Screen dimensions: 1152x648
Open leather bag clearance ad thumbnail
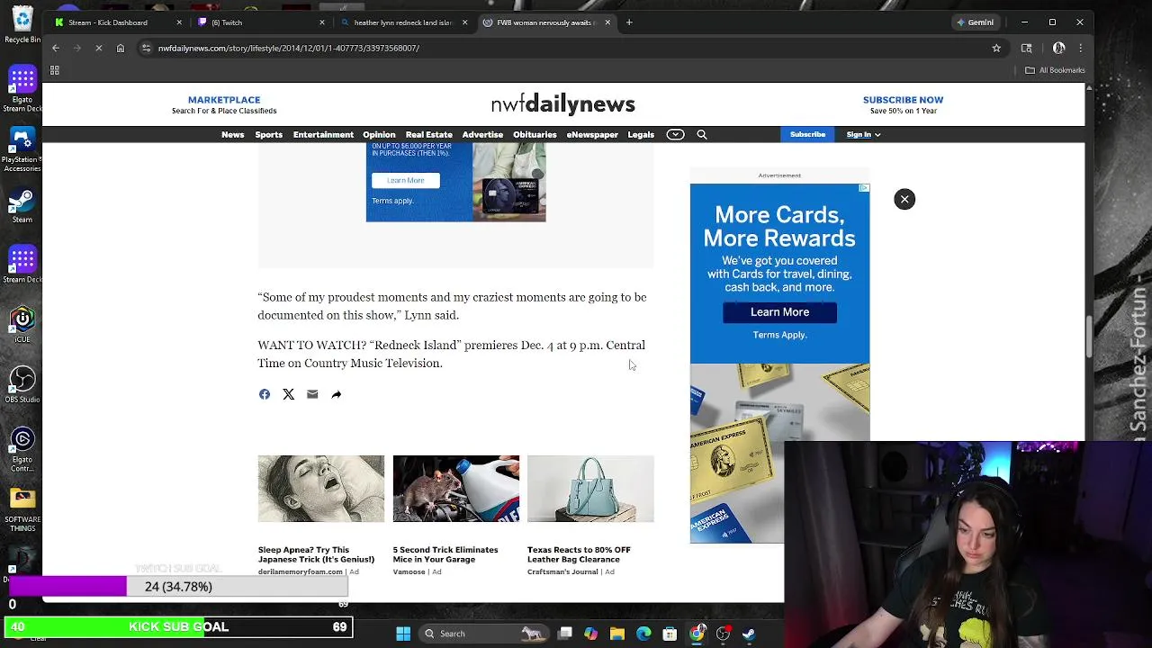pyautogui.click(x=590, y=489)
